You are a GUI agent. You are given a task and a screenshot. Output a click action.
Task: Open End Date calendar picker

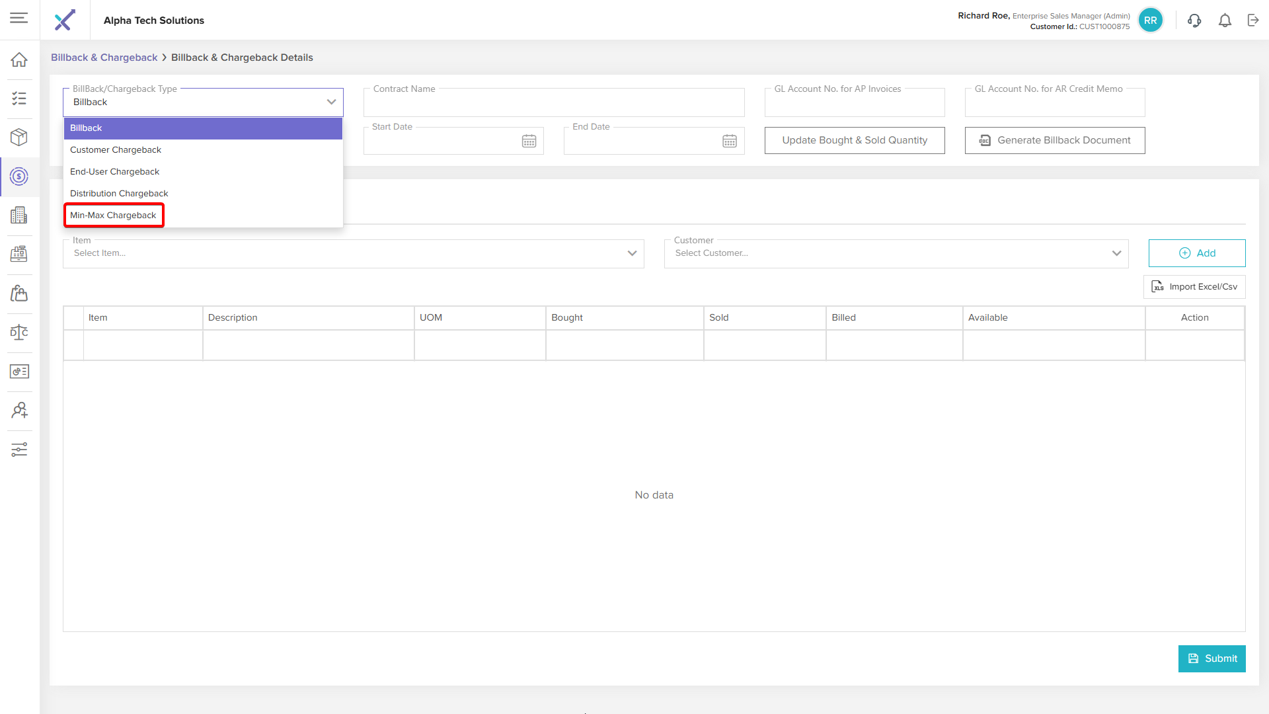click(729, 141)
